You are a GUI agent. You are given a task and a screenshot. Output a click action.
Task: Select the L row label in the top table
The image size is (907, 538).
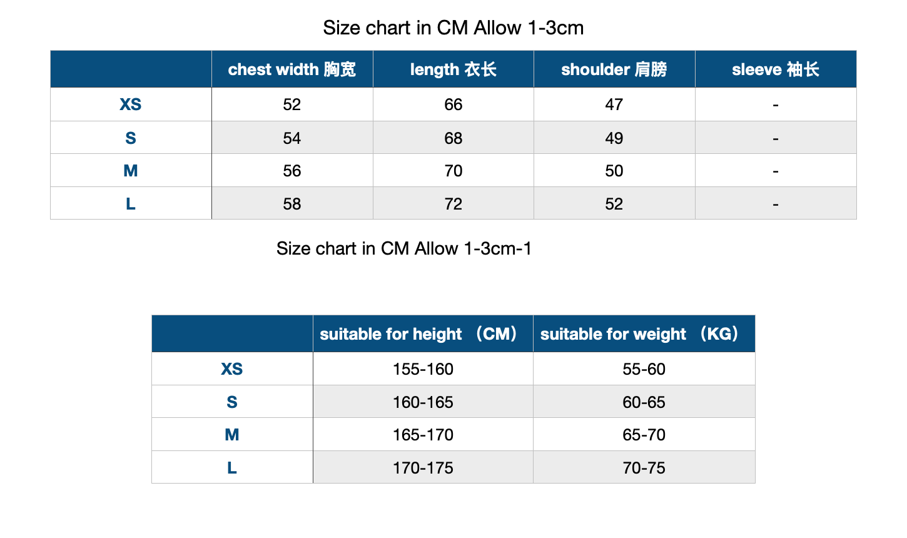click(131, 203)
